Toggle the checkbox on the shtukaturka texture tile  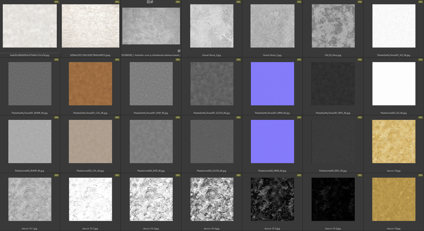tap(179, 51)
